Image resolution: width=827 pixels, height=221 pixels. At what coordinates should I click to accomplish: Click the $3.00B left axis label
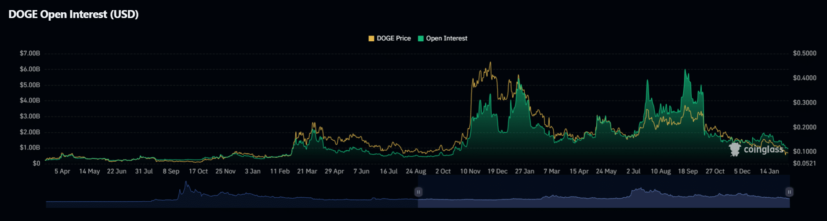tap(30, 116)
